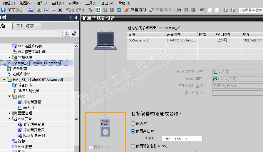Click the Redo arrow icon

click(x=78, y=10)
